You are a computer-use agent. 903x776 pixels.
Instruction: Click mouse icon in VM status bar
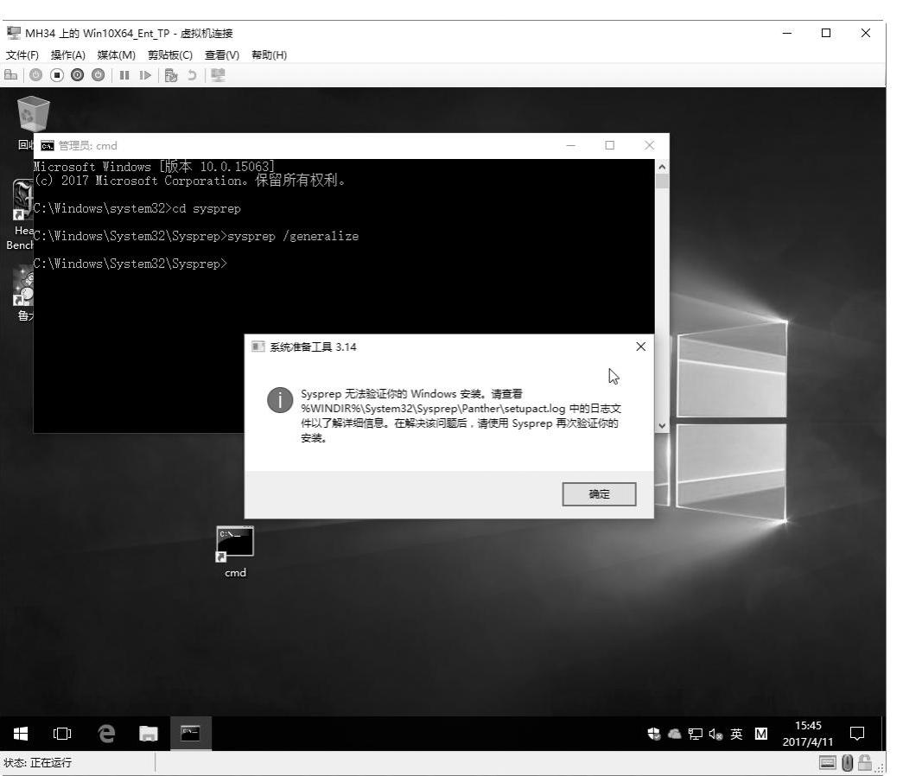click(x=847, y=763)
